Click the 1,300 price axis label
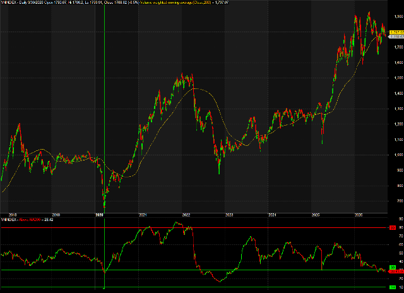Image resolution: width=404 pixels, height=293 pixels. pyautogui.click(x=398, y=109)
